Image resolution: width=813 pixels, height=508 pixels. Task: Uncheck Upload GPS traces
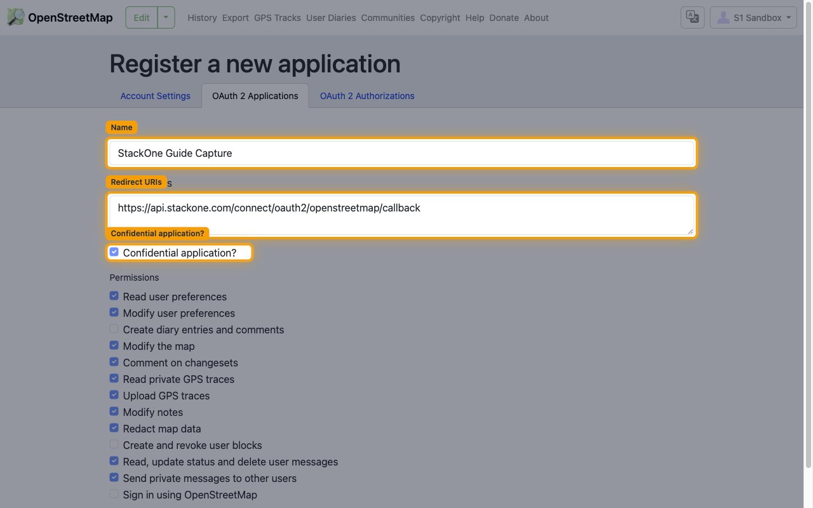pyautogui.click(x=114, y=395)
